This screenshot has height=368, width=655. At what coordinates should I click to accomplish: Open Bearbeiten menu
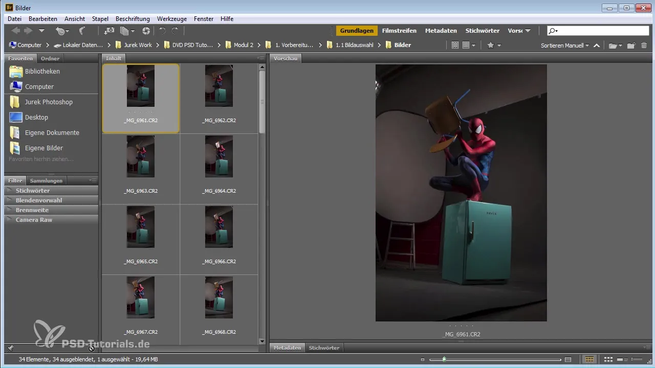43,18
